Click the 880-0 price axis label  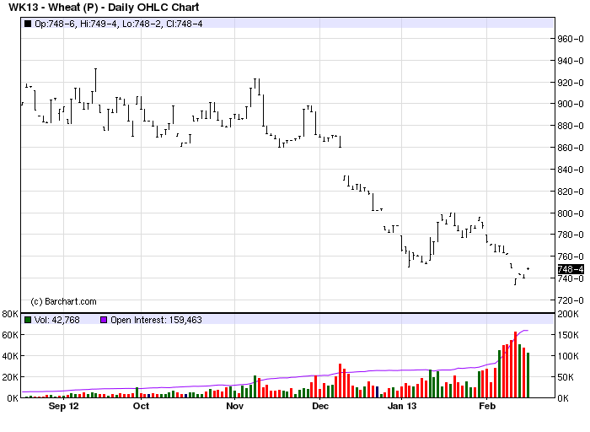tap(571, 126)
